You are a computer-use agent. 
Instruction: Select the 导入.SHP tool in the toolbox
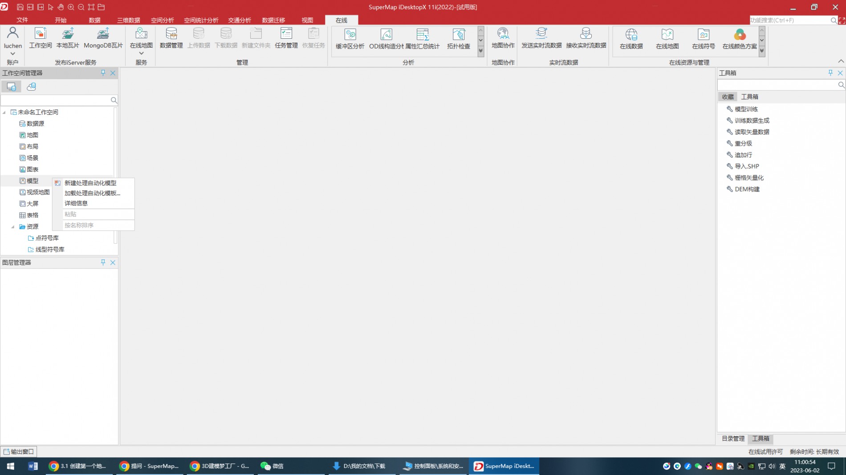click(x=747, y=166)
